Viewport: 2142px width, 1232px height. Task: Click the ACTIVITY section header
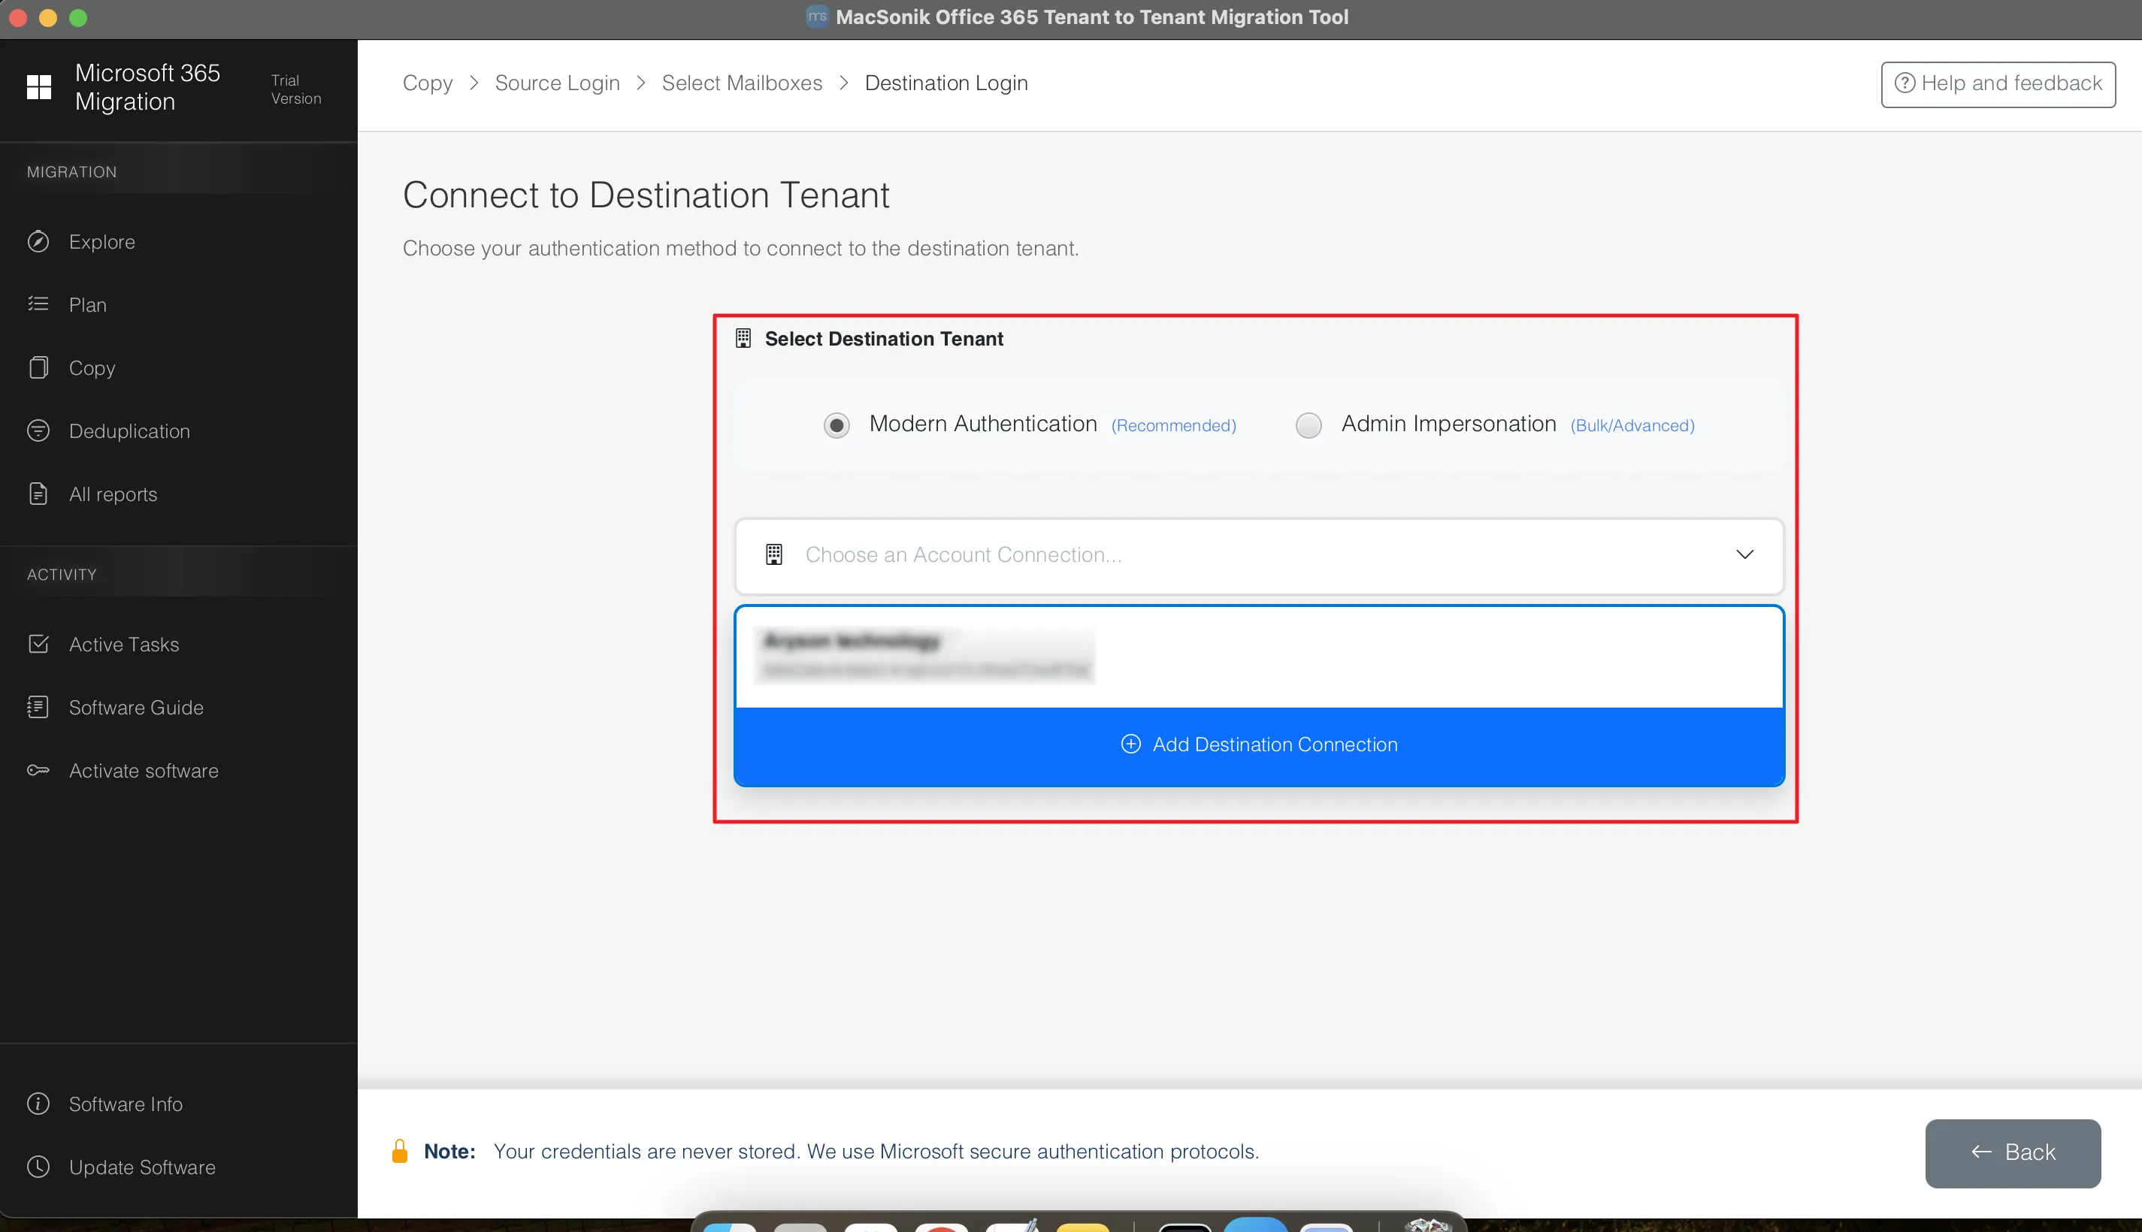[62, 575]
